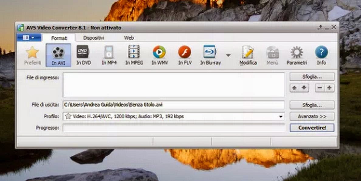Choose the In MP4 iPod icon
This screenshot has width=361, height=181.
[x=109, y=56]
